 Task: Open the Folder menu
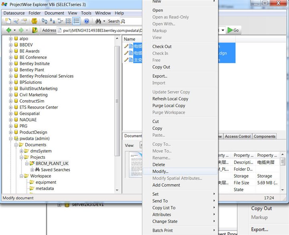34,13
